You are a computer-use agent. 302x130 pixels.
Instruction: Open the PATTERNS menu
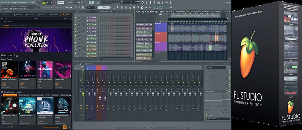(x=14, y=3)
